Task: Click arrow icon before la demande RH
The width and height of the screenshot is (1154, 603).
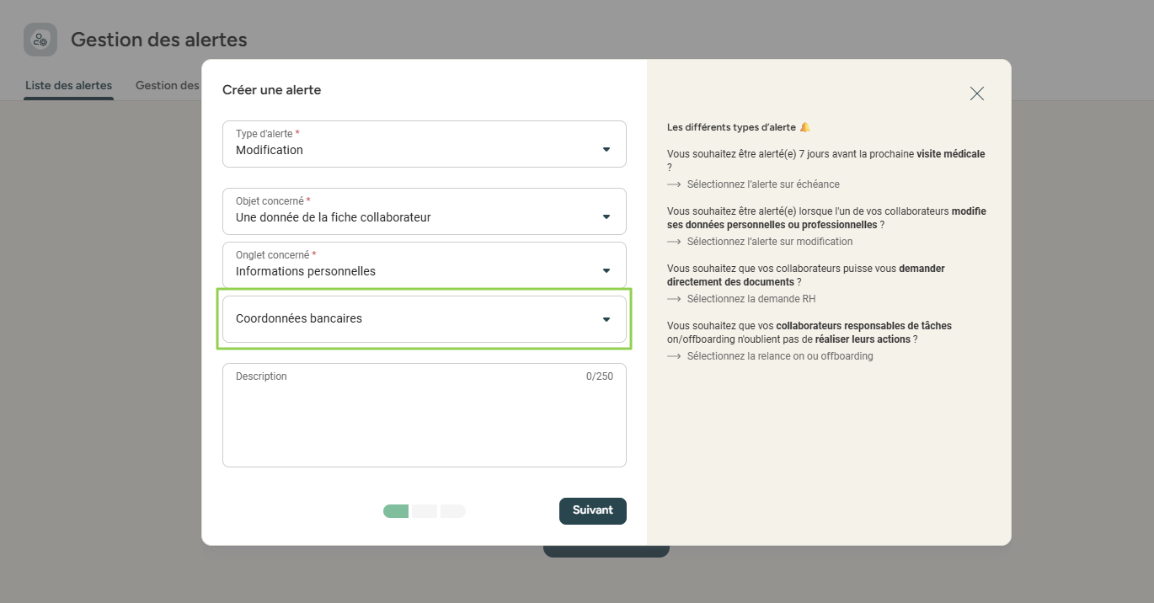Action: [x=674, y=299]
